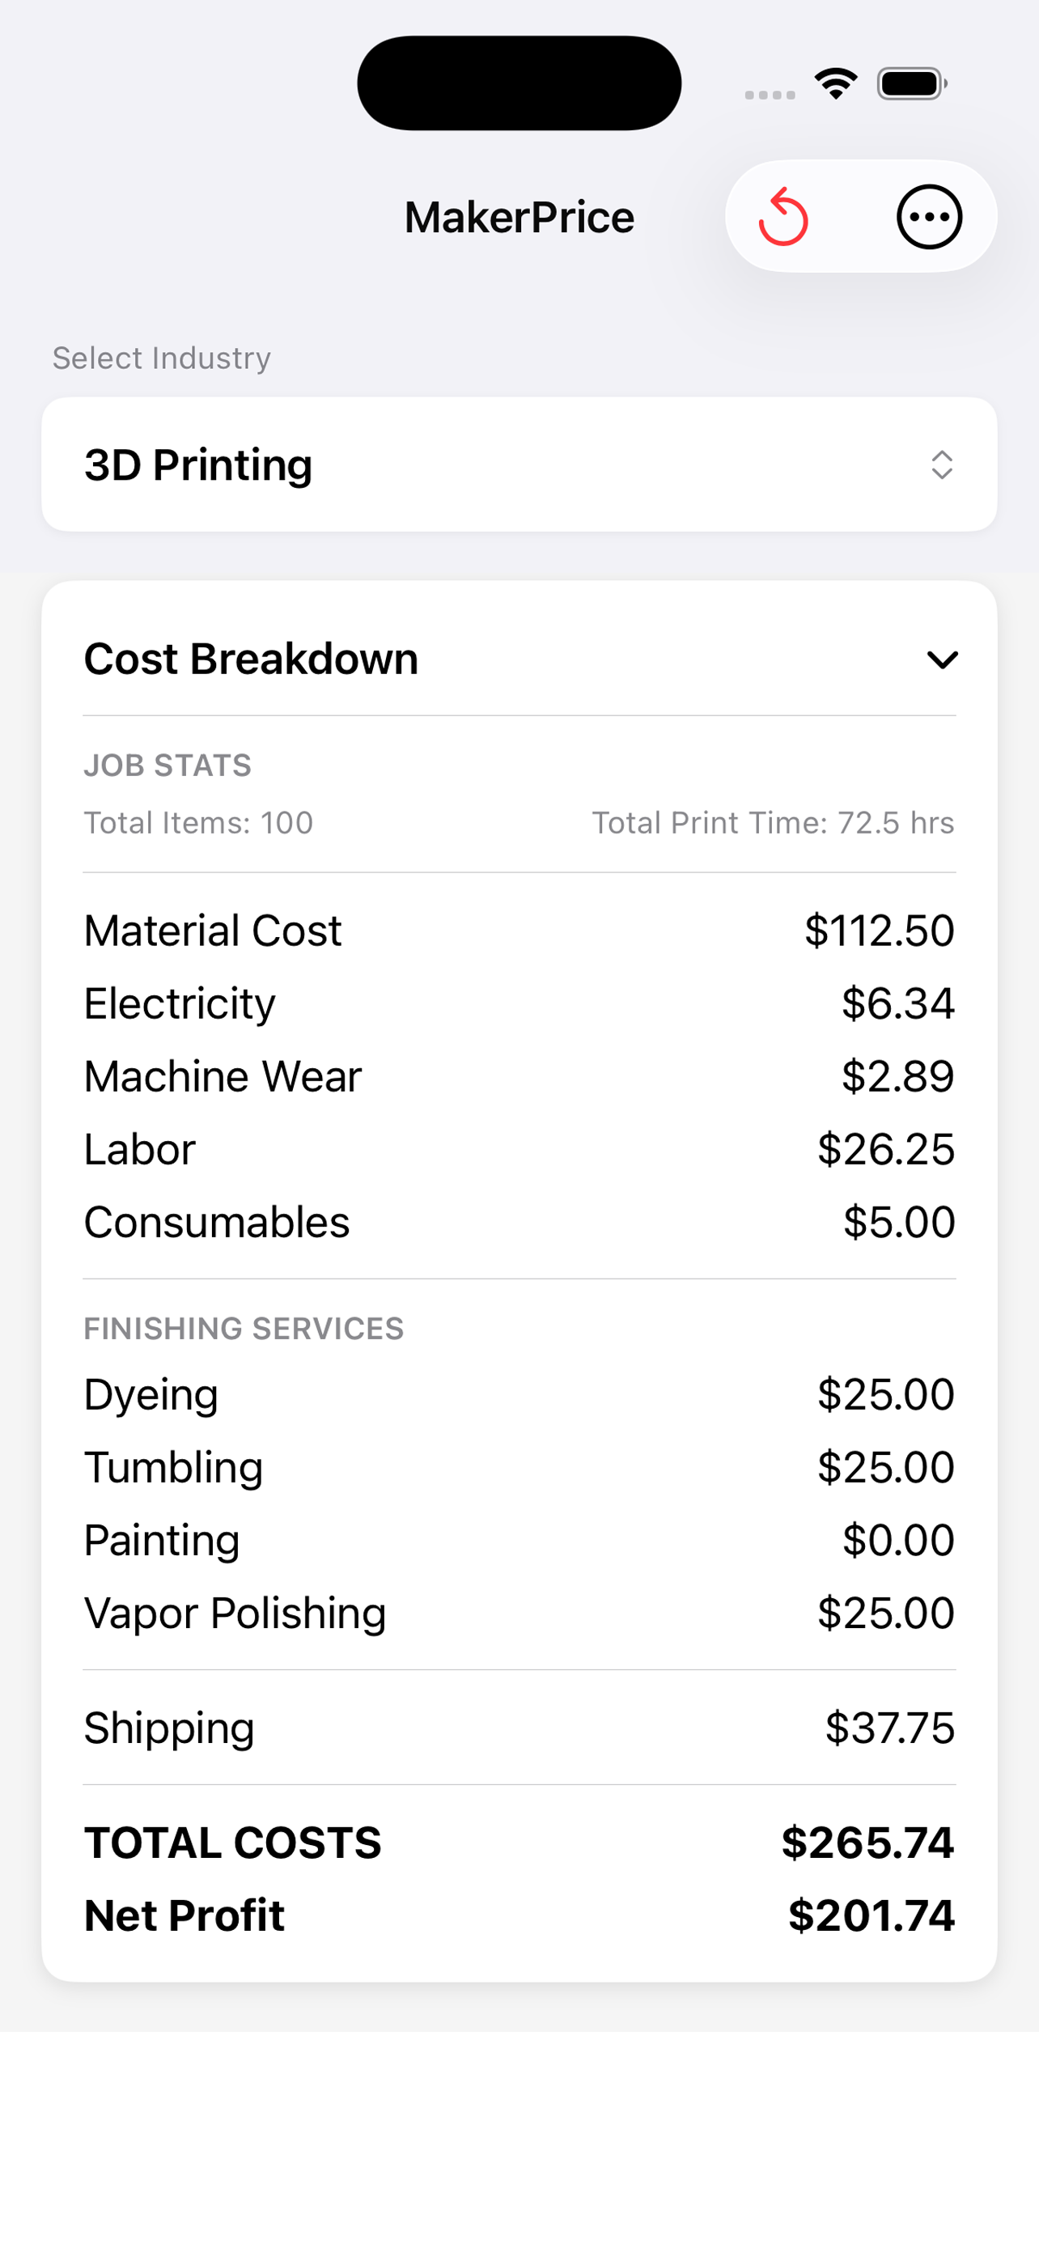The height and width of the screenshot is (2248, 1039).
Task: Tap the Wi-Fi status icon
Action: [834, 82]
